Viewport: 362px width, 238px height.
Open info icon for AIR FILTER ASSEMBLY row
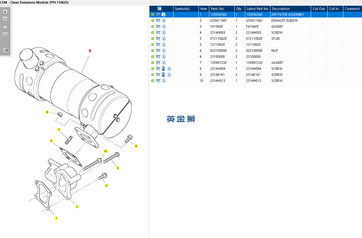164,14
